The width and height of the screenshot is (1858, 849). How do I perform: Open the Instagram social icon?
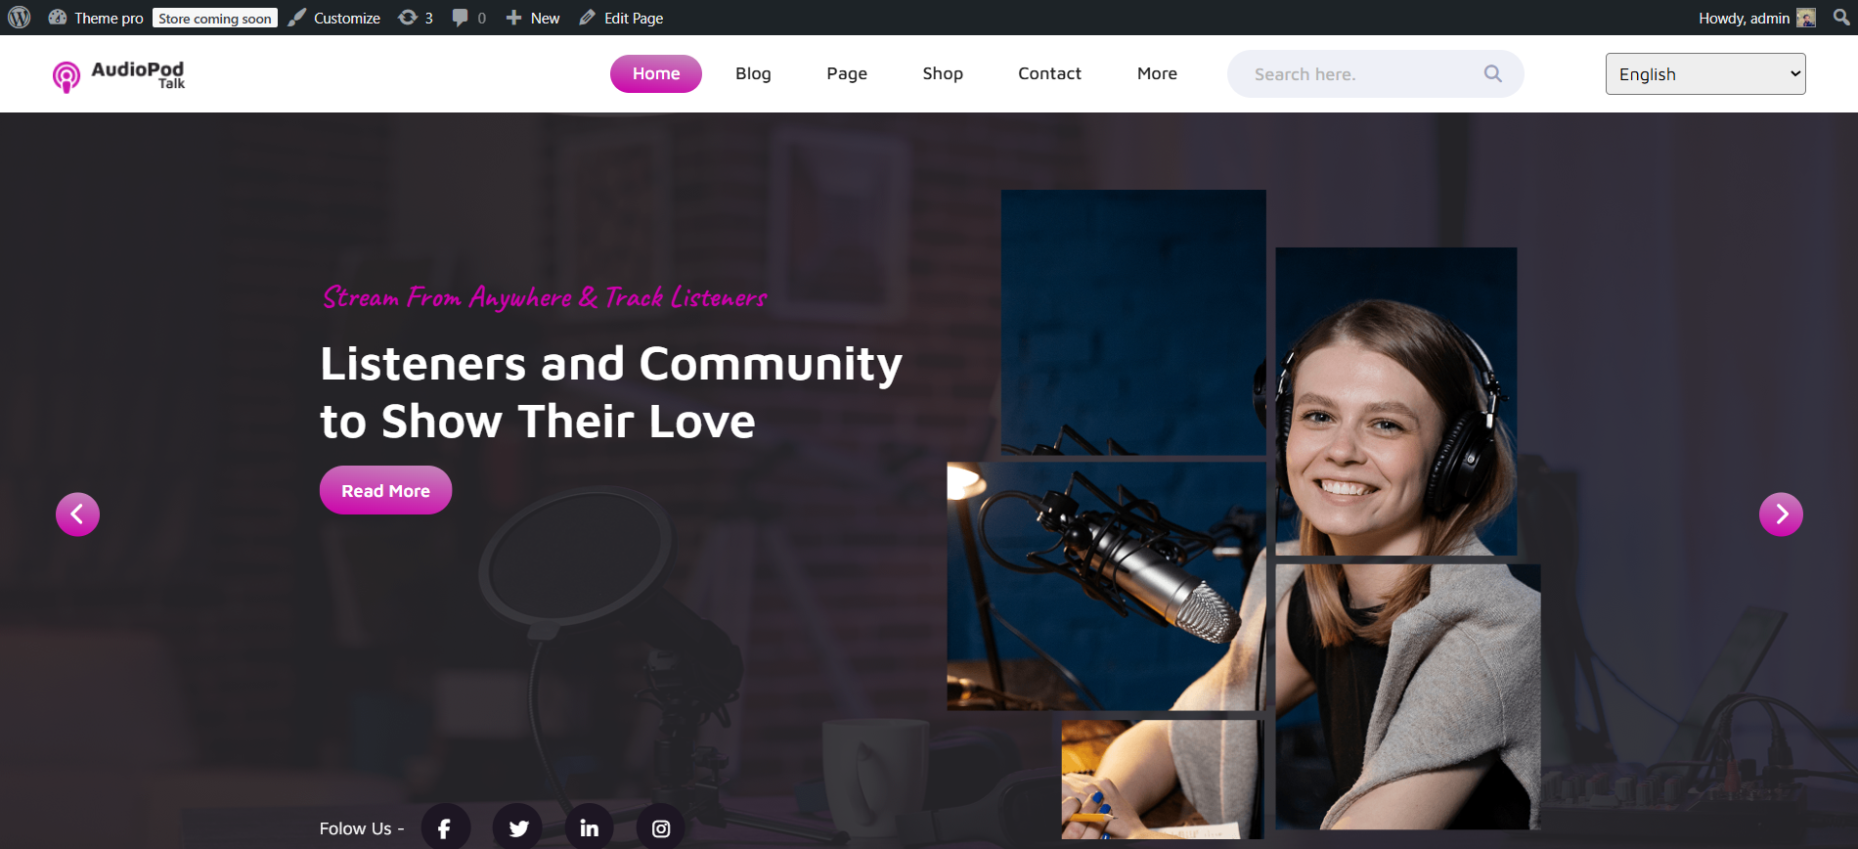[x=661, y=827]
